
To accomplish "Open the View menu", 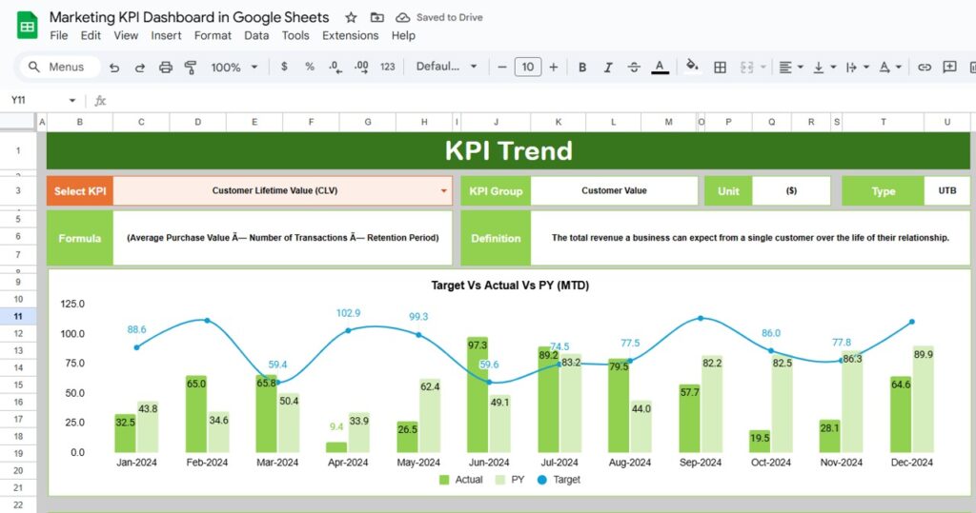I will pyautogui.click(x=126, y=35).
